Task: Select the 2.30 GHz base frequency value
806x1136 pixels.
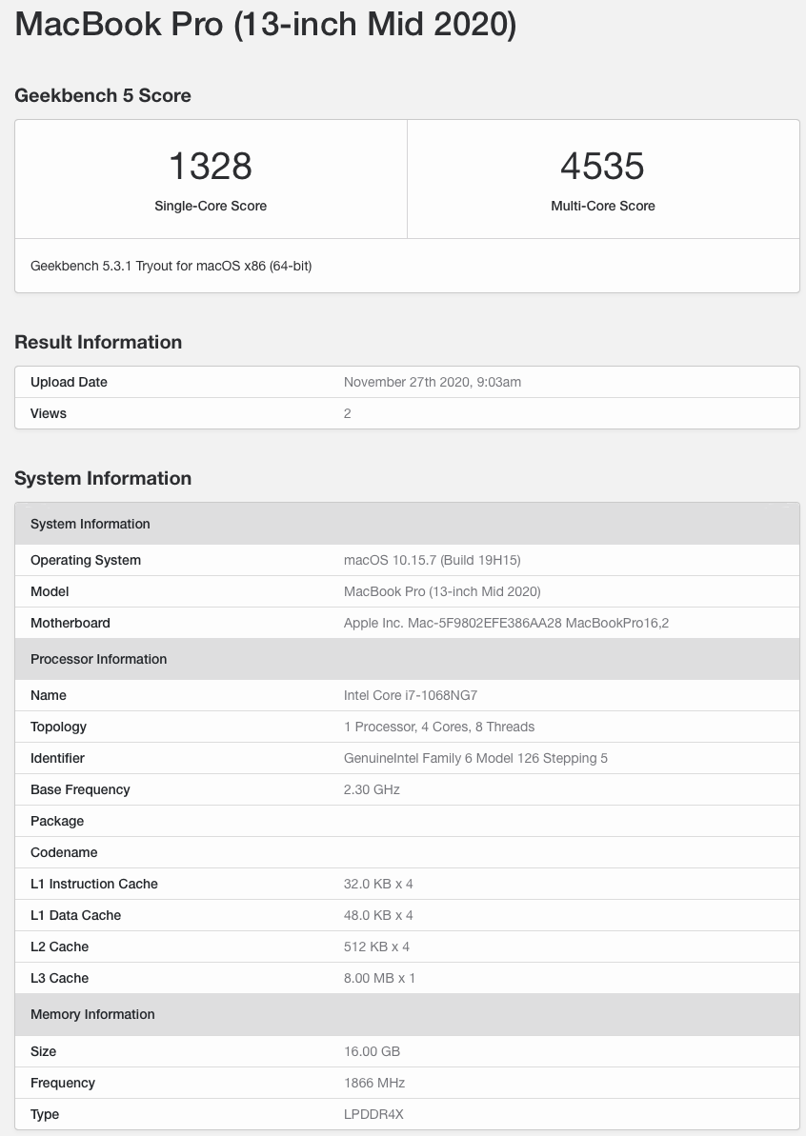Action: coord(372,789)
